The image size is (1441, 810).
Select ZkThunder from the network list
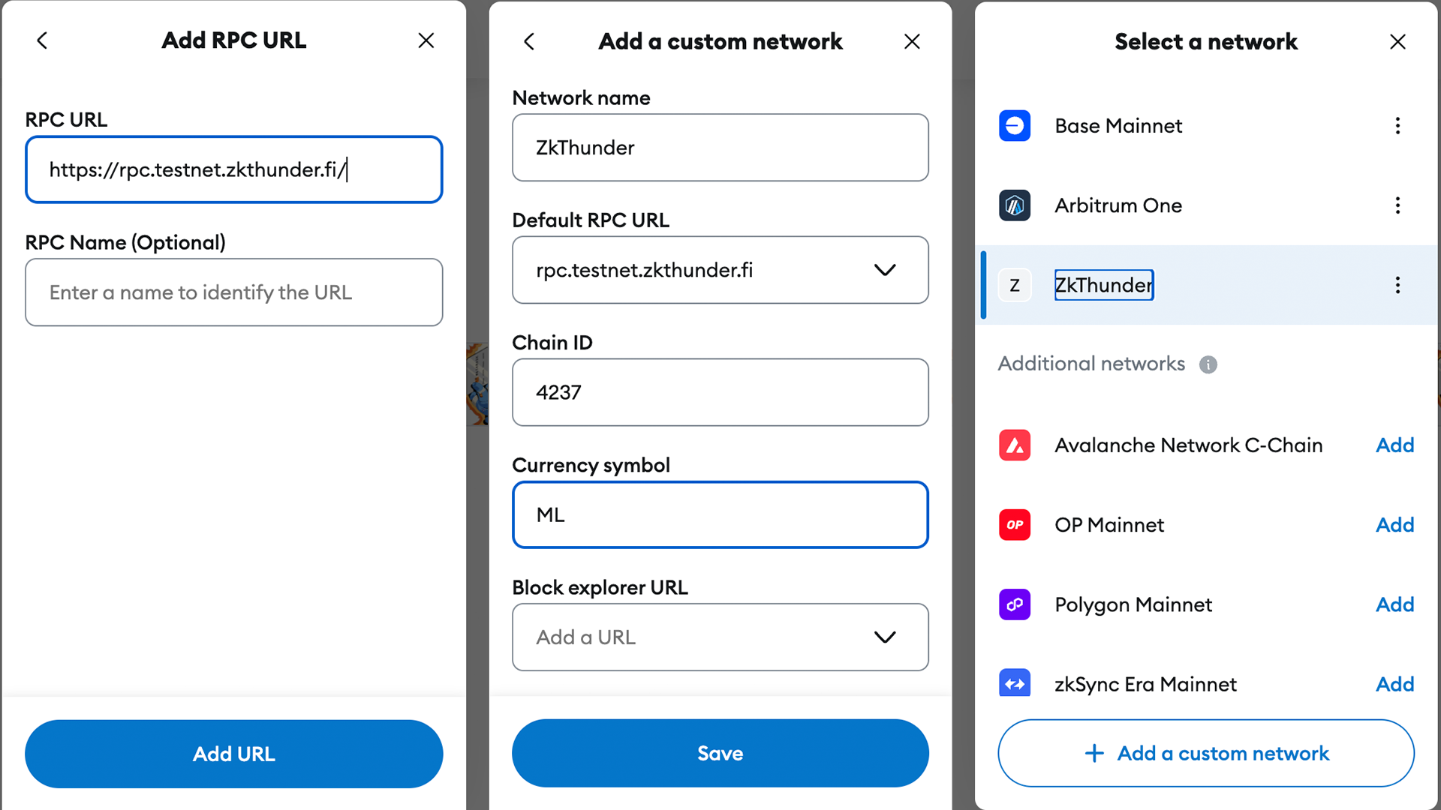[x=1103, y=285]
